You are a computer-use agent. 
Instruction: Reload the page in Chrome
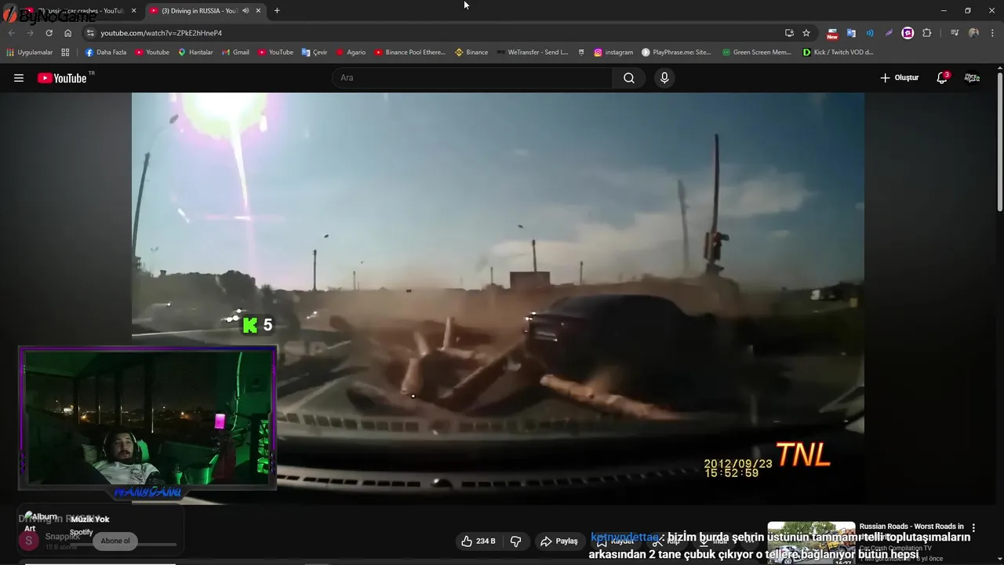pos(49,33)
